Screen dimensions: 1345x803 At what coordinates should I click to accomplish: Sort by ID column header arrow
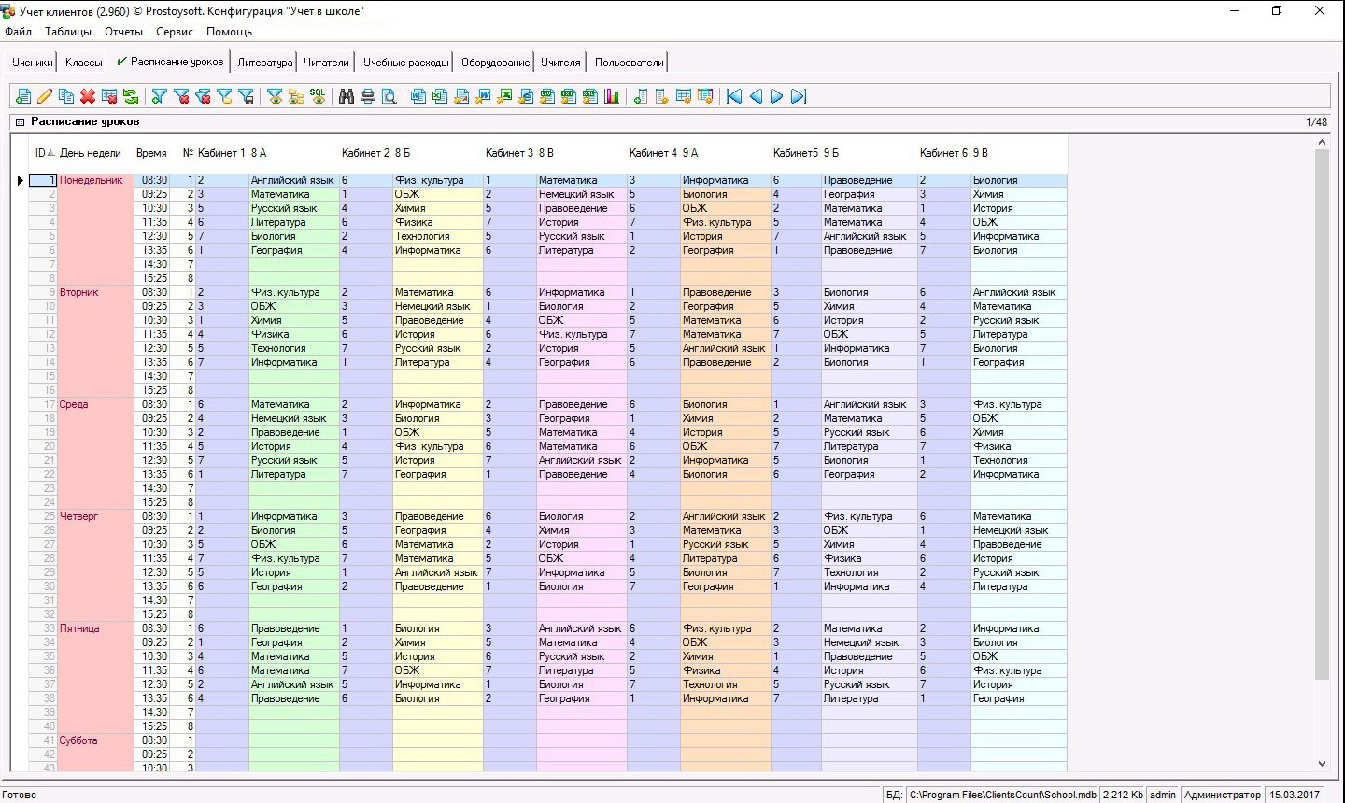point(51,153)
